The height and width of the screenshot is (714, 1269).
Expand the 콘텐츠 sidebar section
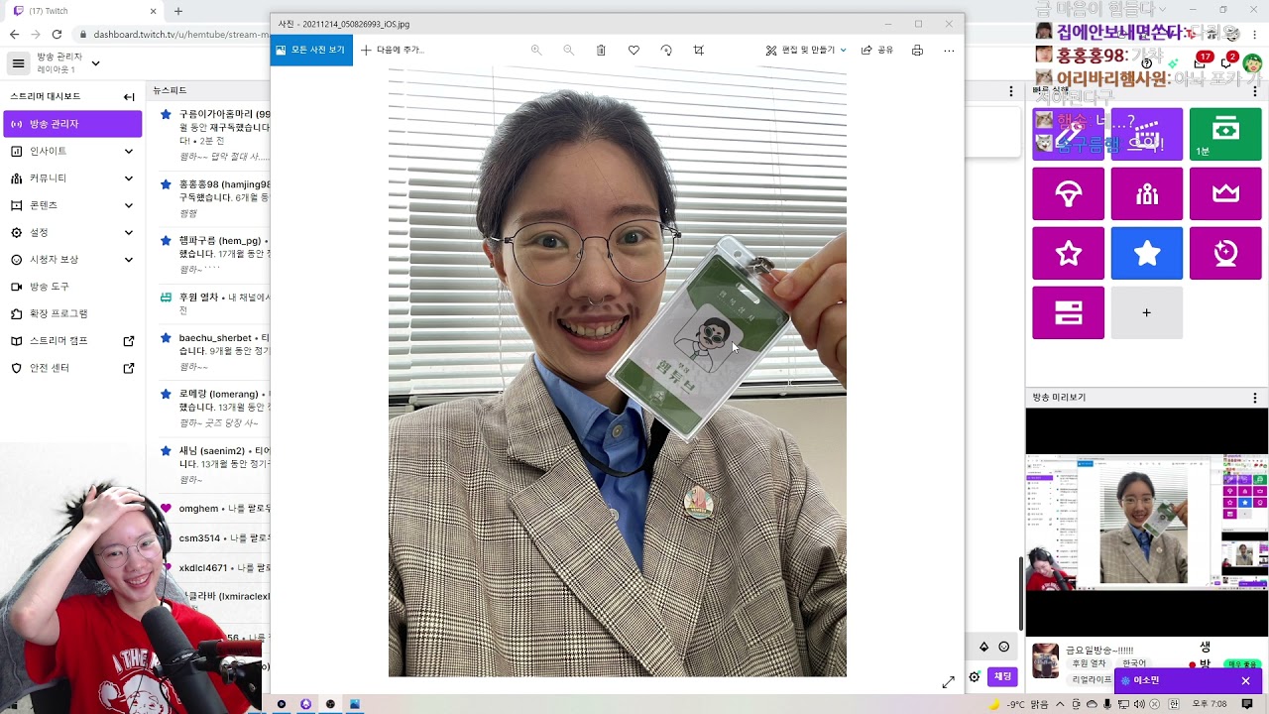point(129,205)
